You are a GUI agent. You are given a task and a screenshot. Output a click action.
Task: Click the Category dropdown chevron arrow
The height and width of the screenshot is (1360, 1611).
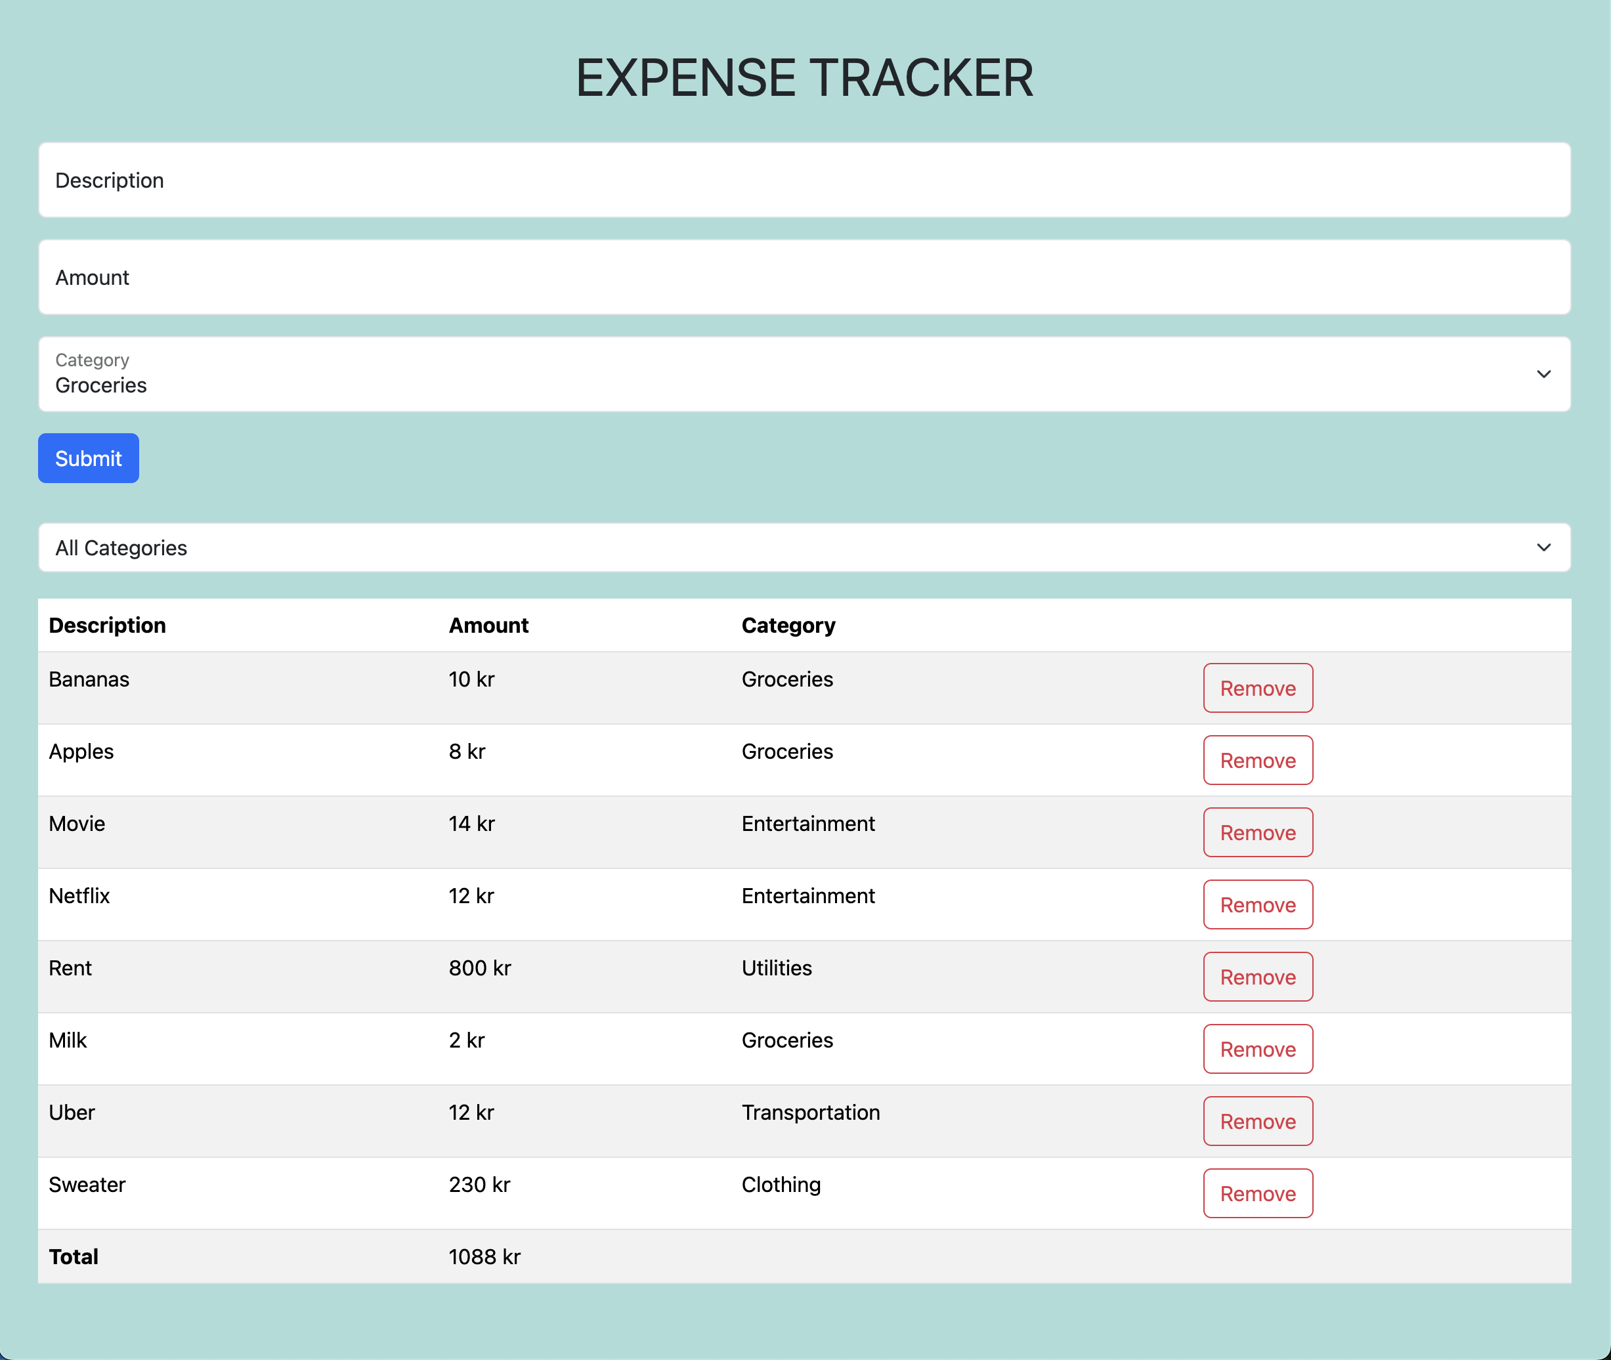pos(1543,374)
